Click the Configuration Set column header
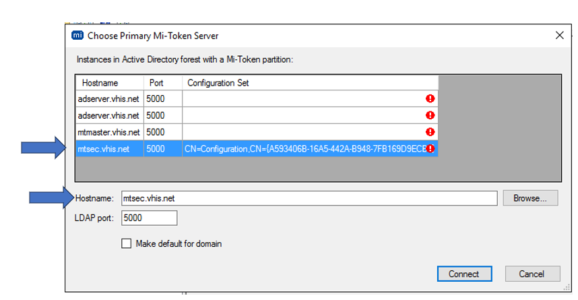This screenshot has width=578, height=300. (x=310, y=83)
